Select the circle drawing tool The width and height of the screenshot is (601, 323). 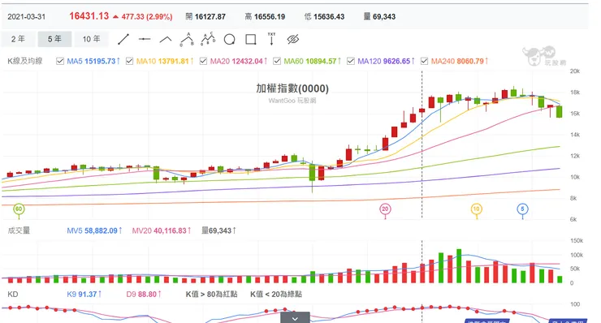229,39
